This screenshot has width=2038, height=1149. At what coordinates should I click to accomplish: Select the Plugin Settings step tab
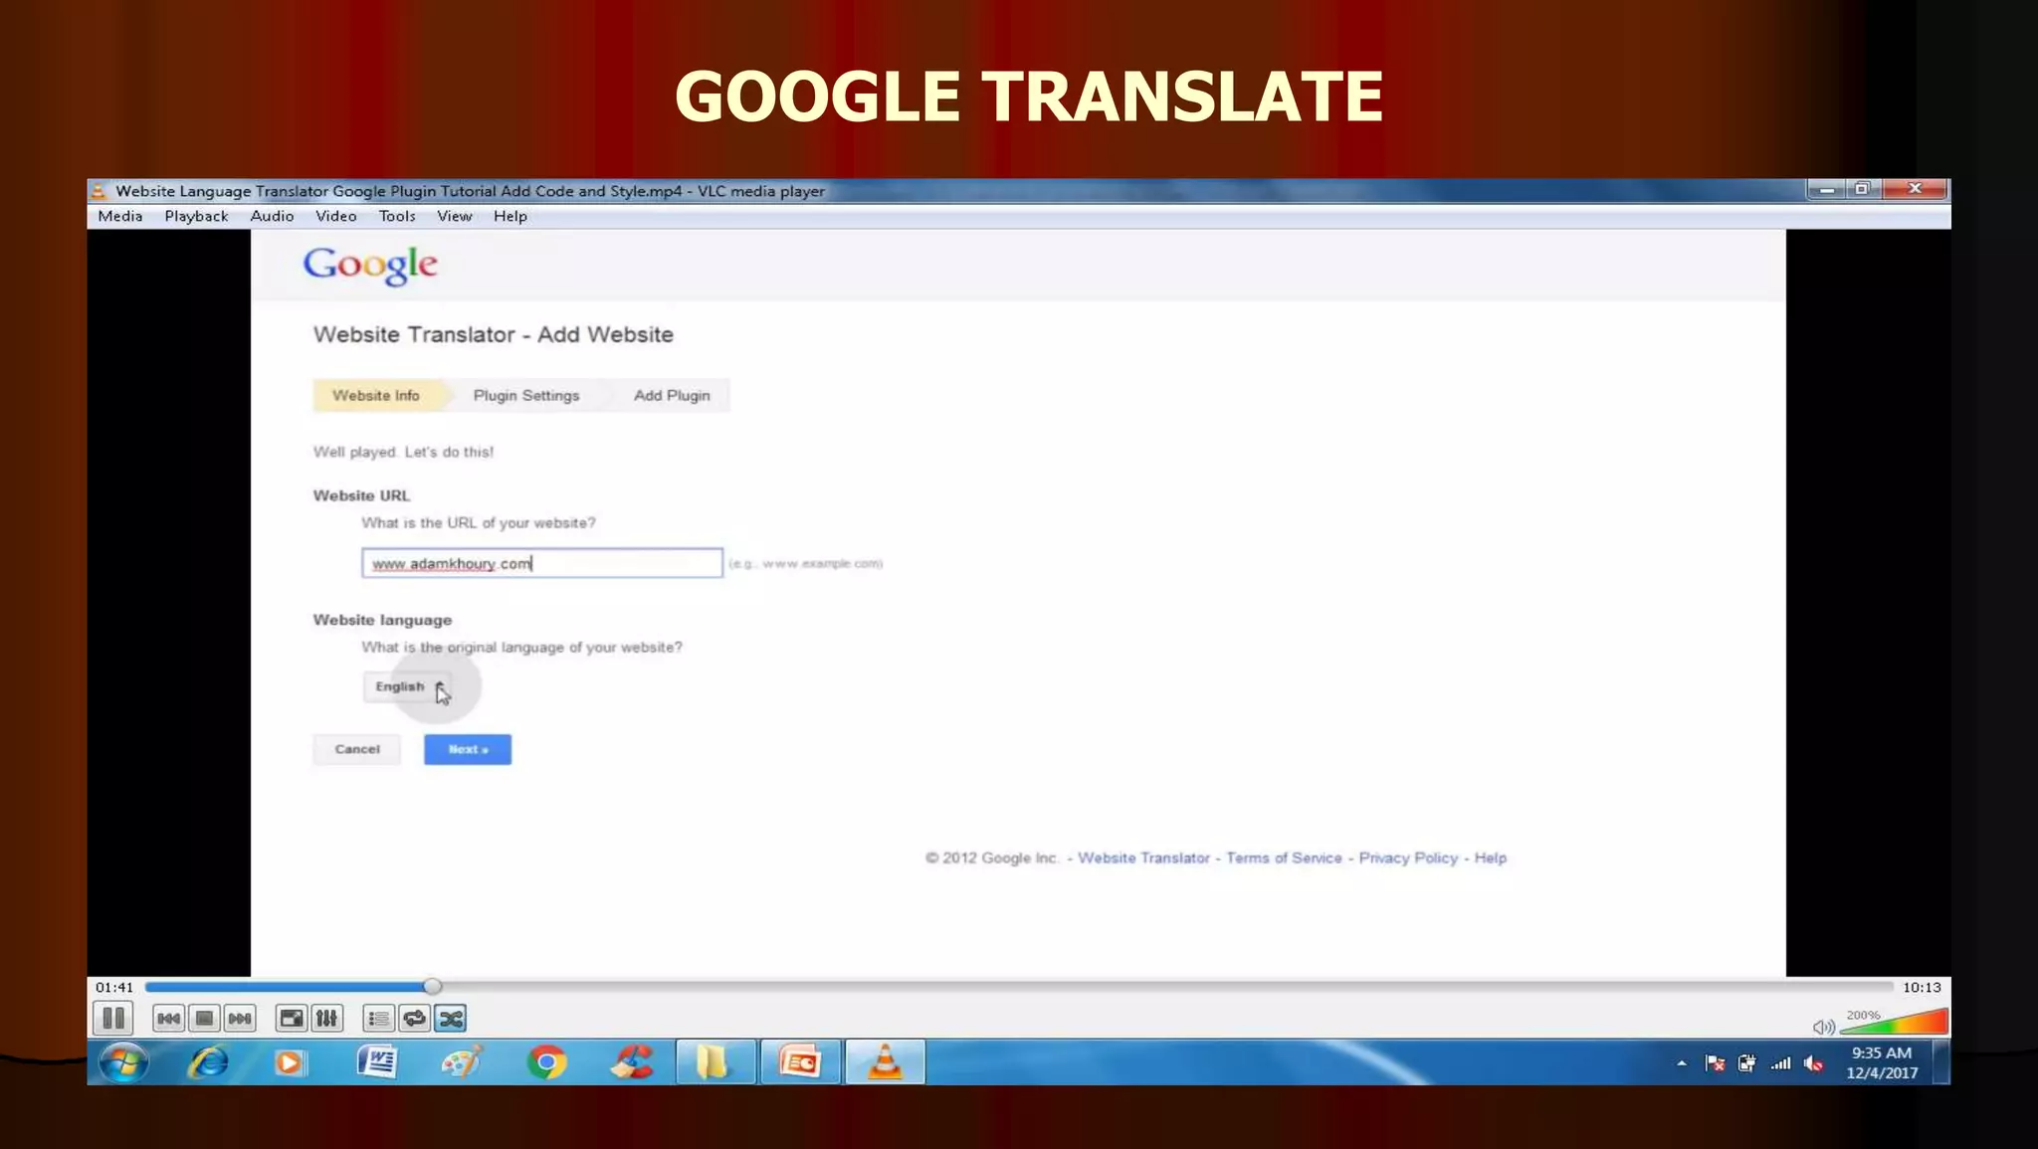tap(526, 395)
